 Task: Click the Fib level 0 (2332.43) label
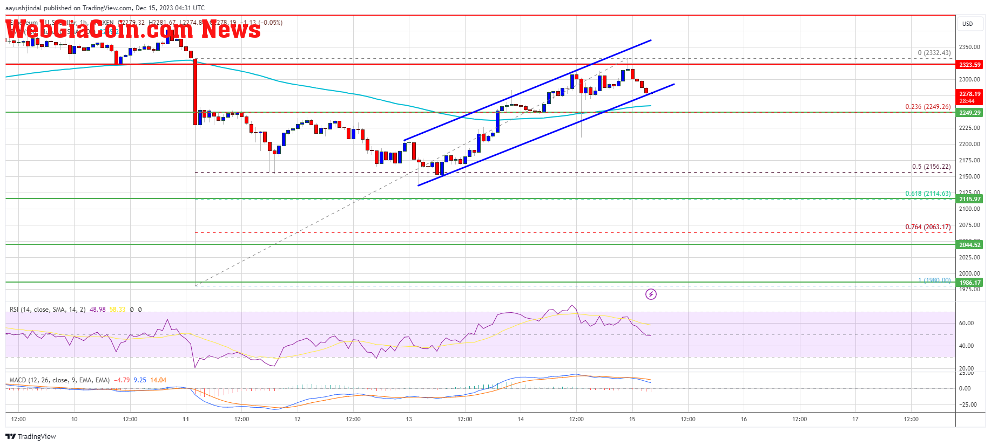934,53
